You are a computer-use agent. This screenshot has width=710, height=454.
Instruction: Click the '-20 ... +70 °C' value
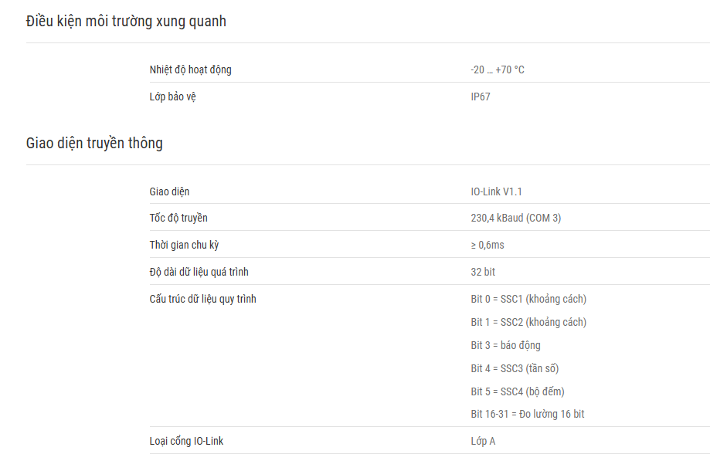click(x=498, y=69)
